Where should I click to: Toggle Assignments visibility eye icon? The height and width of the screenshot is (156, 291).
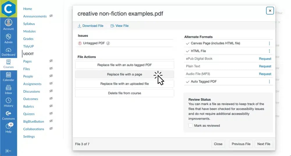(x=51, y=84)
